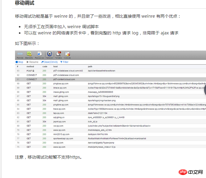Select host sportswebapi.qq.com row

click(111, 139)
